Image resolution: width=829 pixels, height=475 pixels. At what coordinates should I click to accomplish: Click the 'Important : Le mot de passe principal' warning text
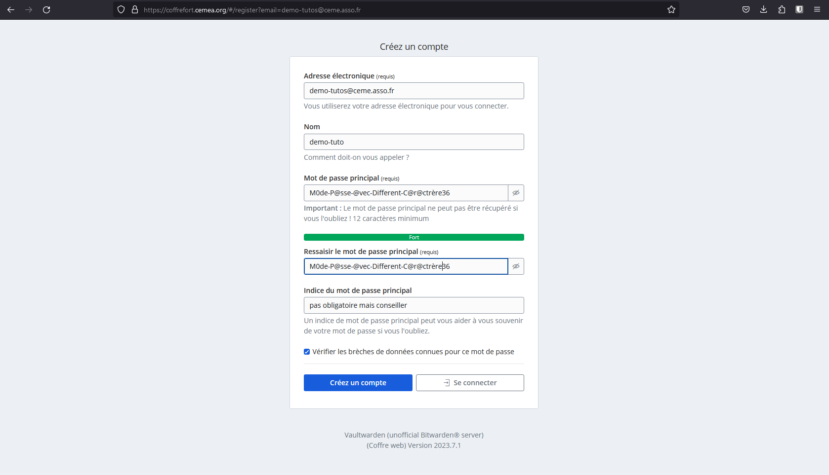pyautogui.click(x=411, y=213)
